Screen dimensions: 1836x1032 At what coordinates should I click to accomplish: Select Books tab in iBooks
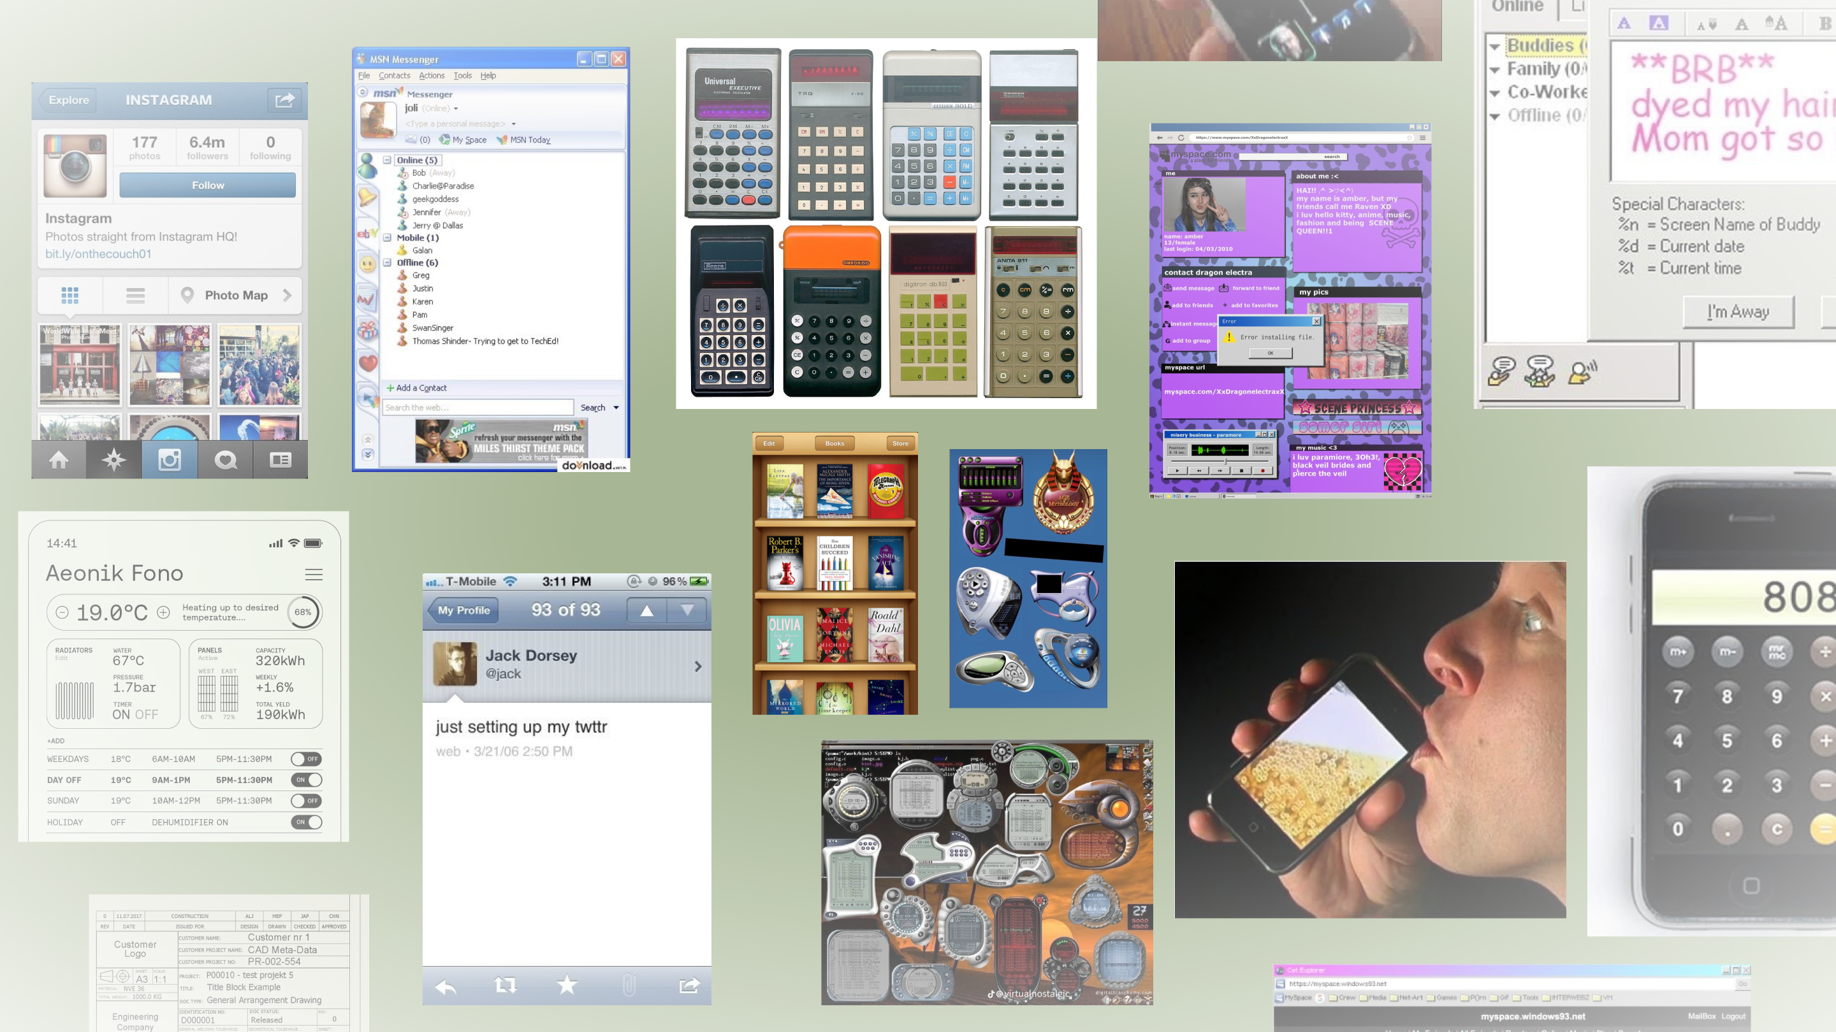click(x=834, y=443)
